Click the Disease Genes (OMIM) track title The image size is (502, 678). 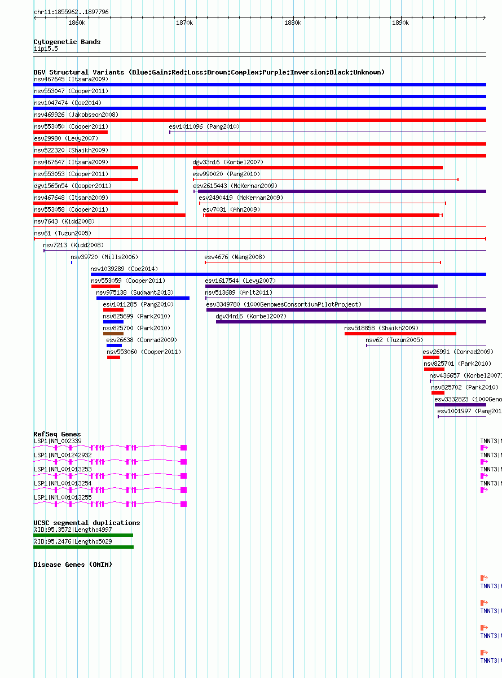pyautogui.click(x=73, y=565)
